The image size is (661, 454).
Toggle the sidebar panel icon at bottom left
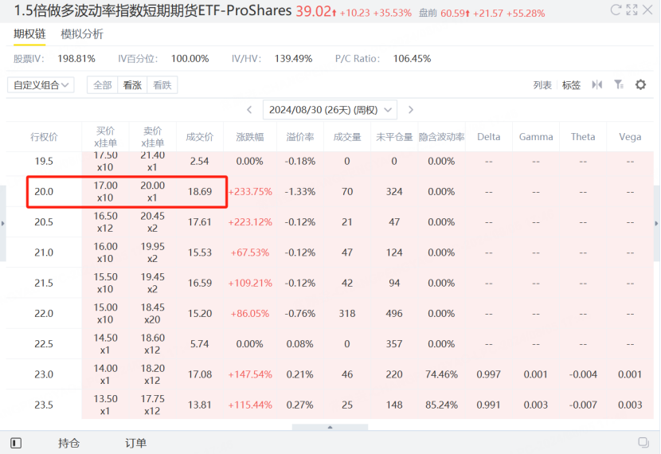16,443
